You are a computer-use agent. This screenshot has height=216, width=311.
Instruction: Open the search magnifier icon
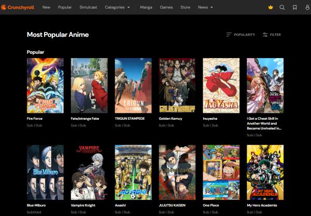[x=282, y=7]
